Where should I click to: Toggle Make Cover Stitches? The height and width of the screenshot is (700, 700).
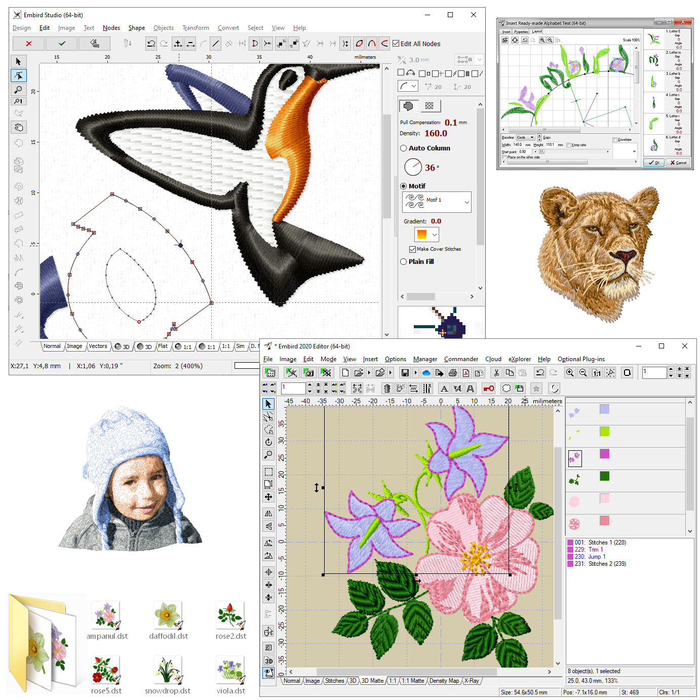(x=413, y=249)
